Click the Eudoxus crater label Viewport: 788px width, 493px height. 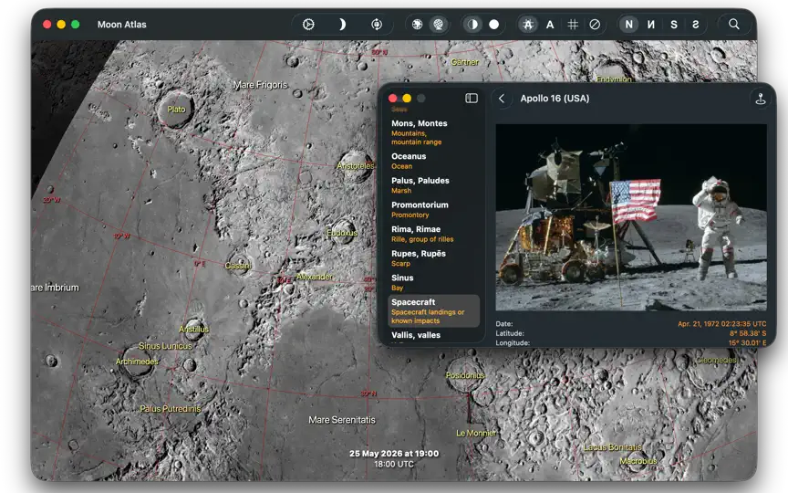coord(342,233)
